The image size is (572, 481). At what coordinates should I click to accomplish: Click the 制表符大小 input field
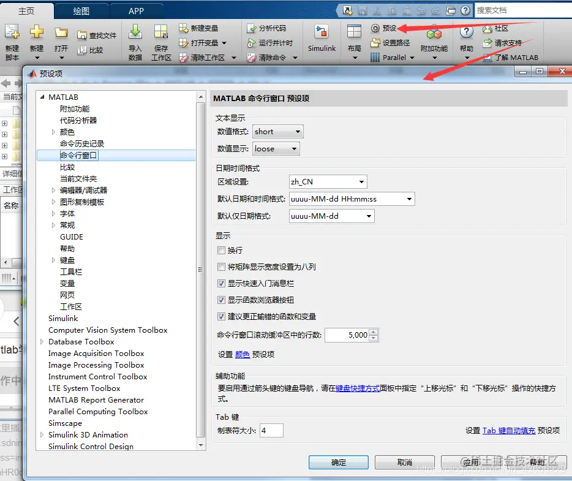pyautogui.click(x=271, y=431)
